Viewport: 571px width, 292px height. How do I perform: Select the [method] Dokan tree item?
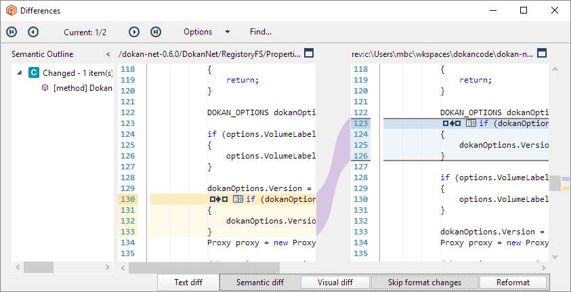pos(83,88)
